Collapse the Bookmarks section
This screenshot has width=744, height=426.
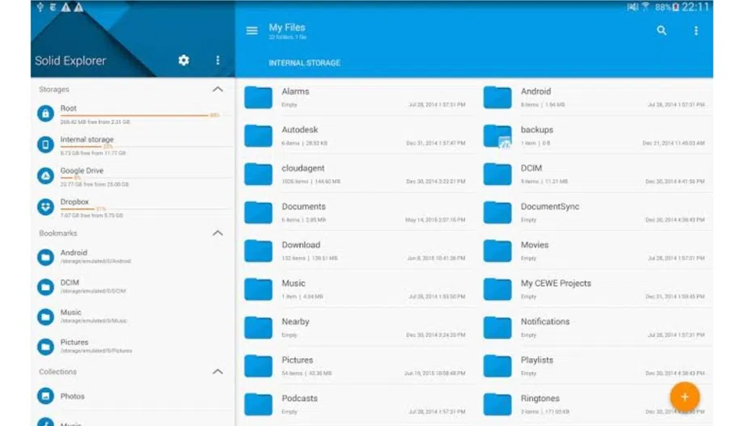(x=218, y=233)
